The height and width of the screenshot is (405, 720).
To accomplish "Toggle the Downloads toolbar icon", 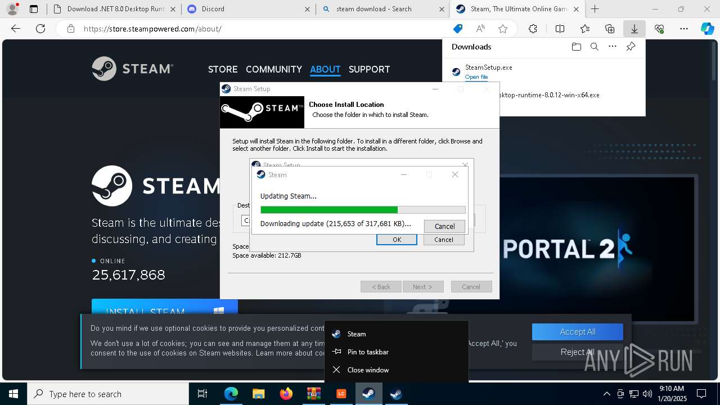I will [634, 29].
